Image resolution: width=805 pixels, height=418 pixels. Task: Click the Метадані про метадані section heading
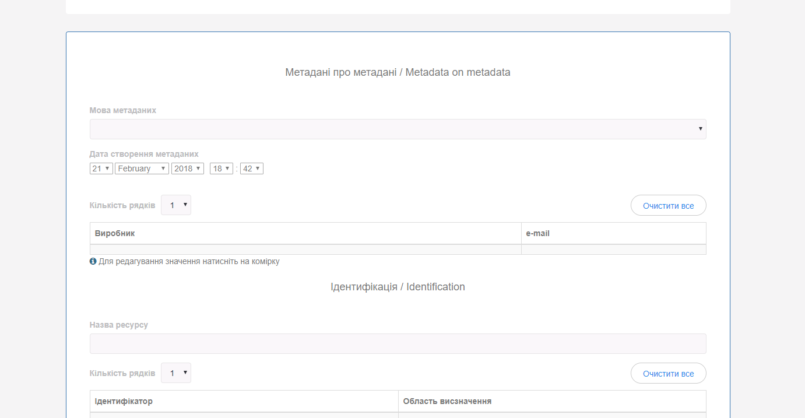(398, 72)
